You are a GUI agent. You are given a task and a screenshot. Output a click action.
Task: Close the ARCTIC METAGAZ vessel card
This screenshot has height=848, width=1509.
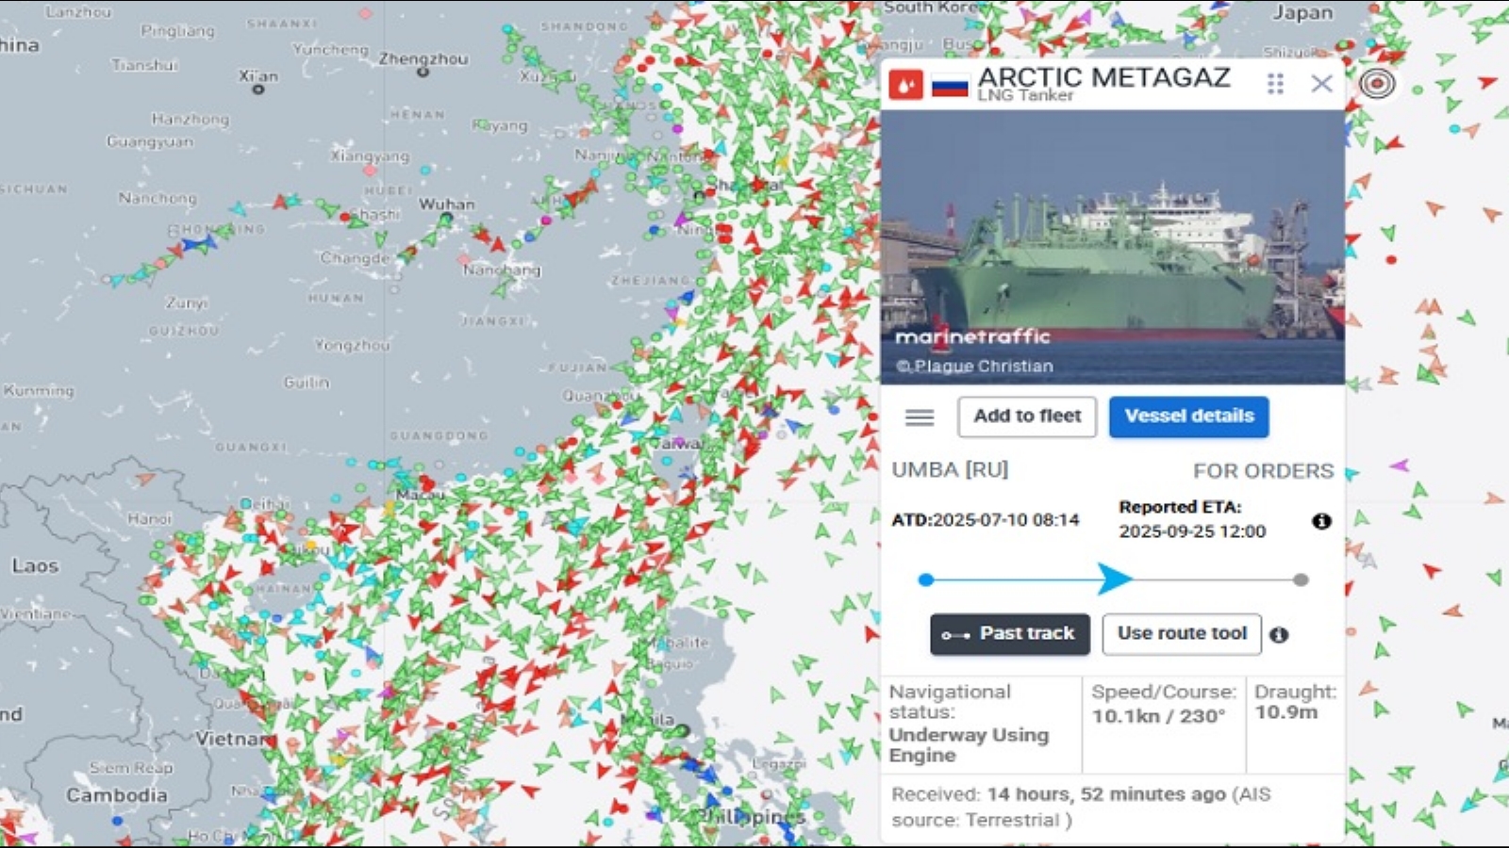point(1321,84)
